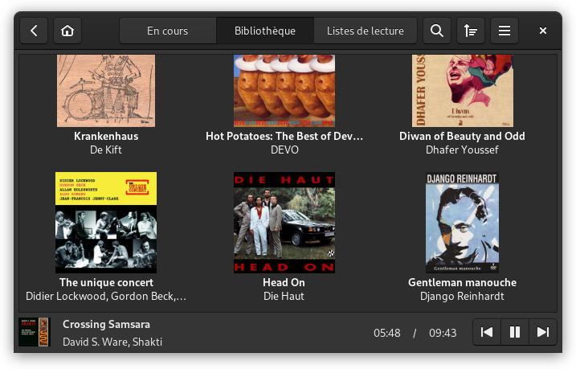The image size is (576, 369).
Task: Open the Gentleman manouche album cover
Action: coord(462,223)
